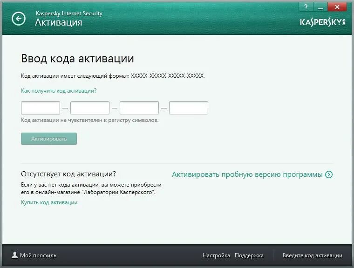Screen dimensions: 354x268
Task: Follow the 'Купить код активации' link
Action: [49, 202]
